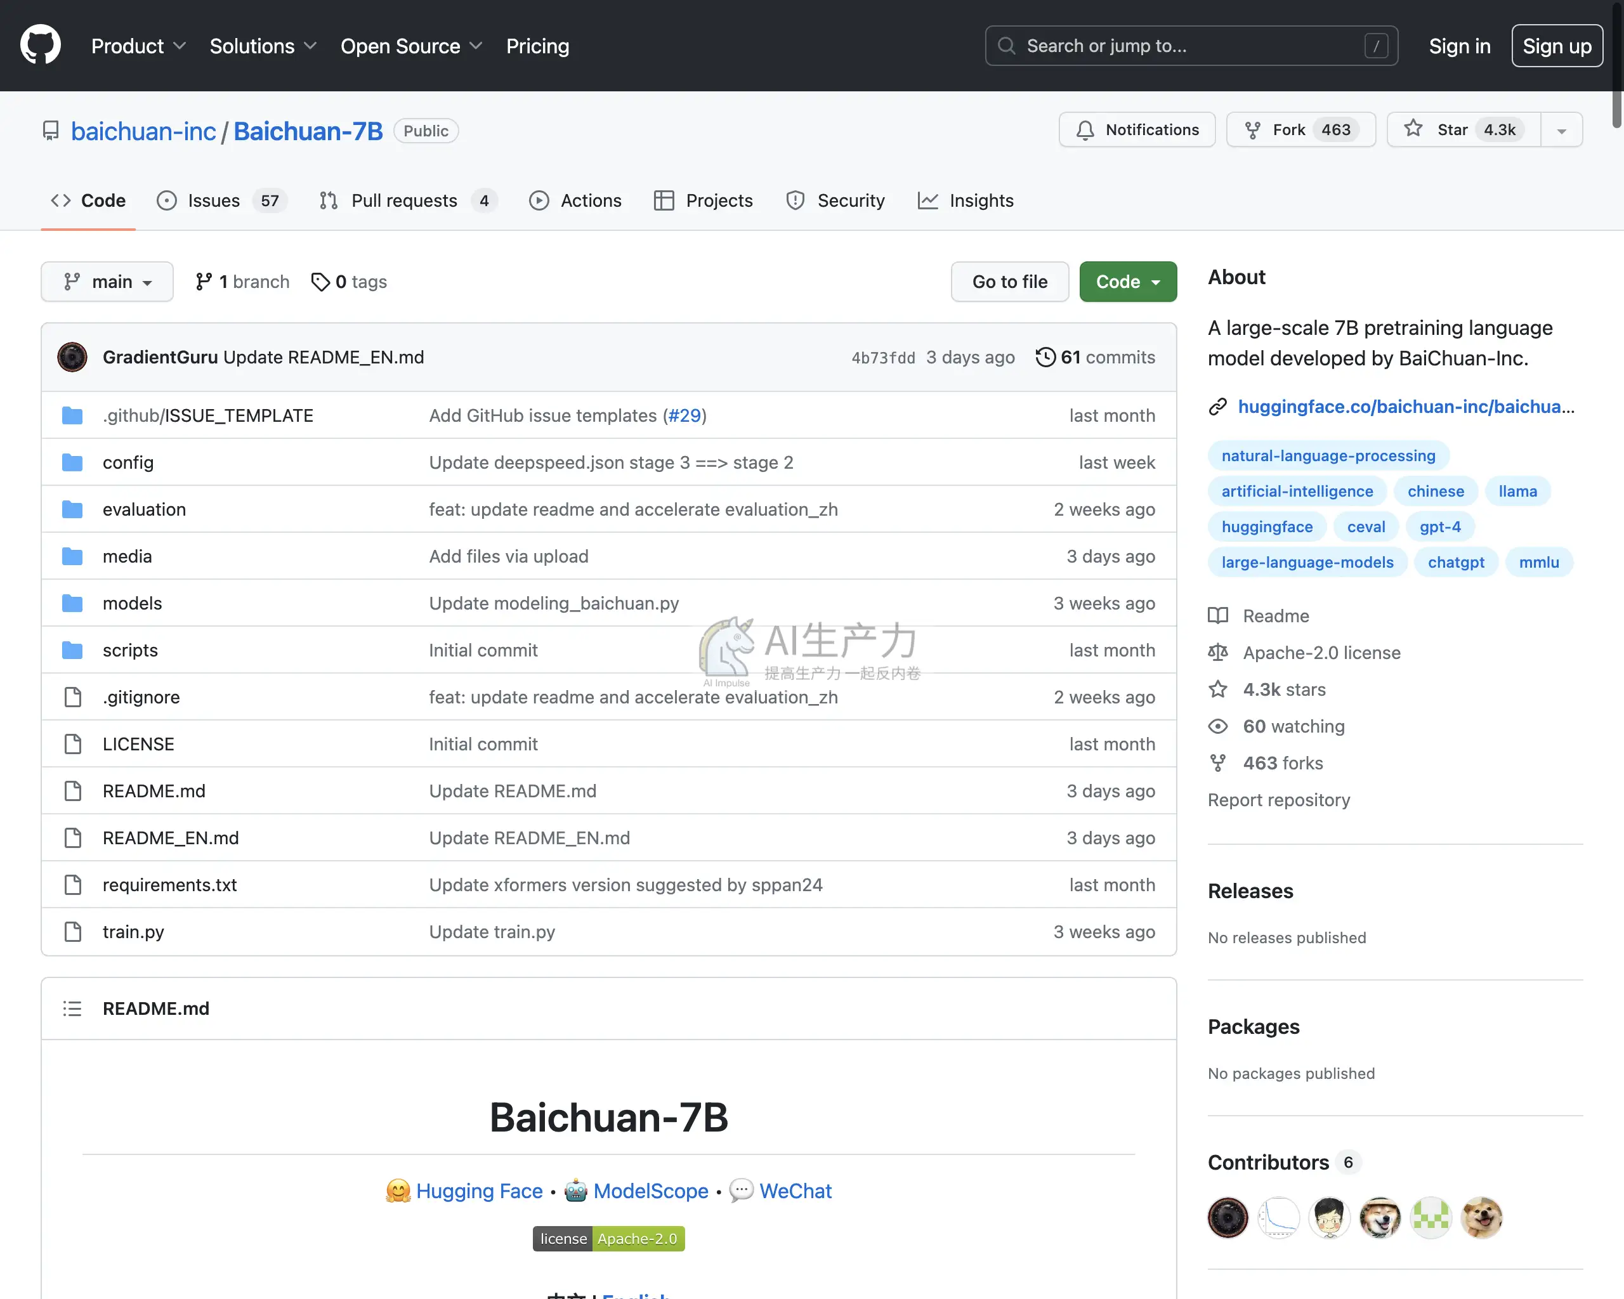The image size is (1624, 1299).
Task: Open the Insights tab
Action: tap(966, 200)
